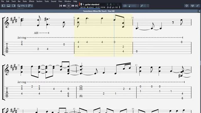This screenshot has width=201, height=113.
Task: Toggle the right inspector panel
Action: [14, 6]
